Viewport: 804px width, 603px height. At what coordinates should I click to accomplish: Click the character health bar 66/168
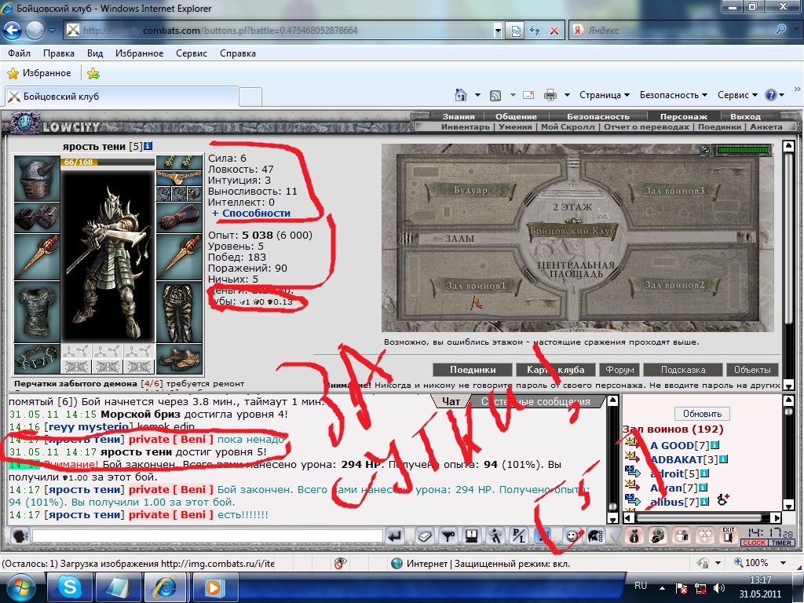click(x=107, y=162)
